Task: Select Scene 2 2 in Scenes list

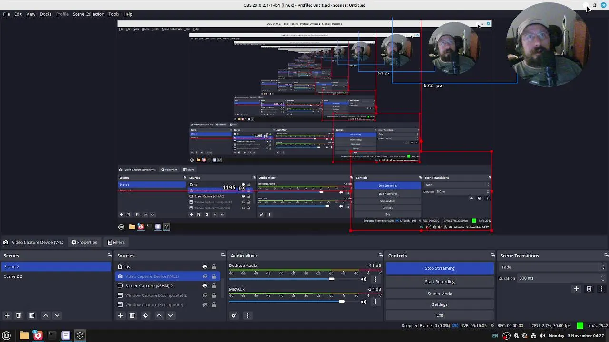Action: coord(56,276)
